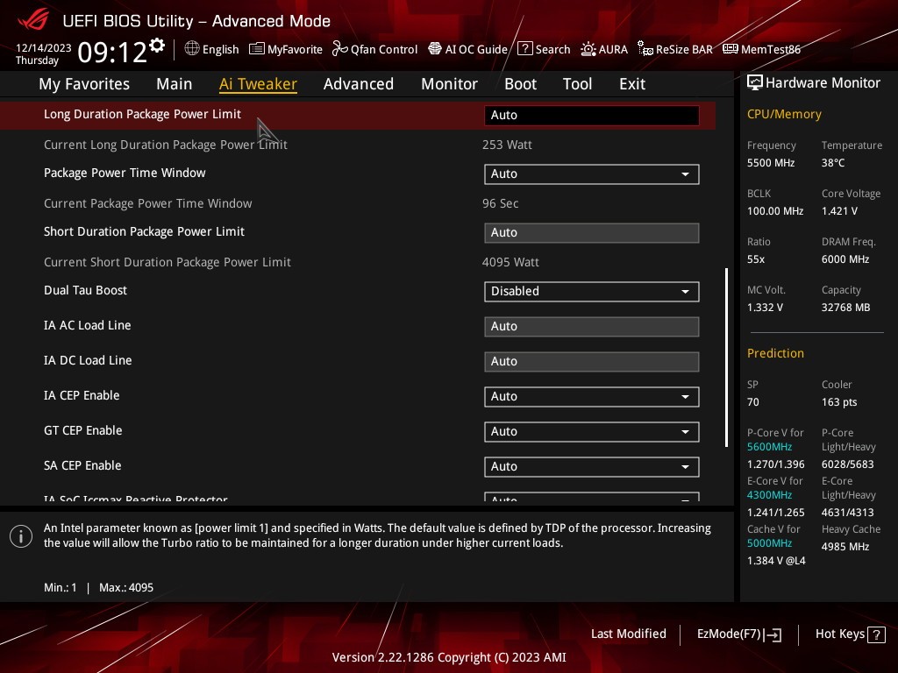
Task: Open the English language globe icon
Action: [192, 49]
